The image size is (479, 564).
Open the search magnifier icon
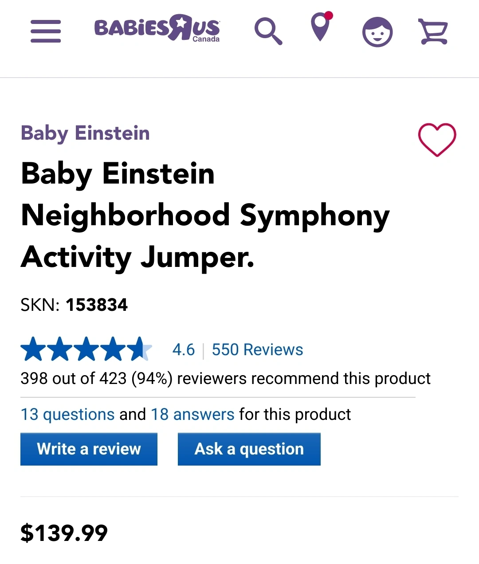click(x=268, y=31)
